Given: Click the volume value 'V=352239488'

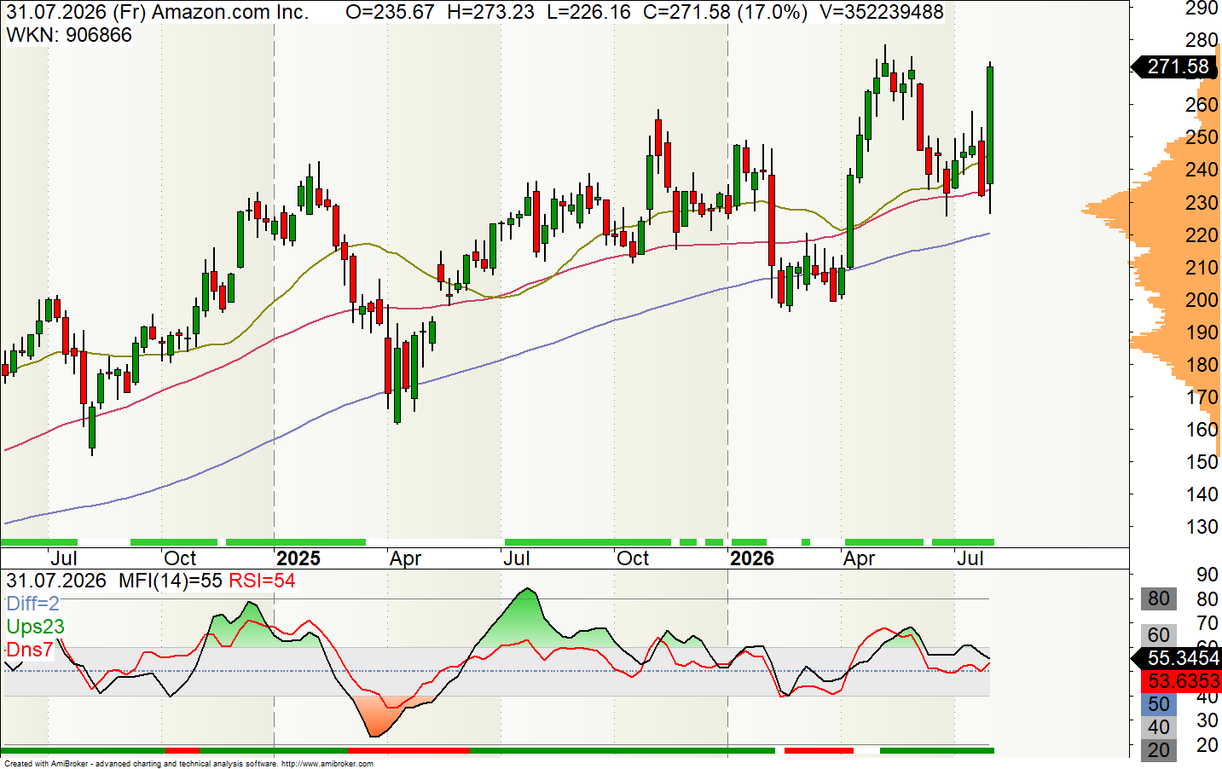Looking at the screenshot, I should 882,12.
